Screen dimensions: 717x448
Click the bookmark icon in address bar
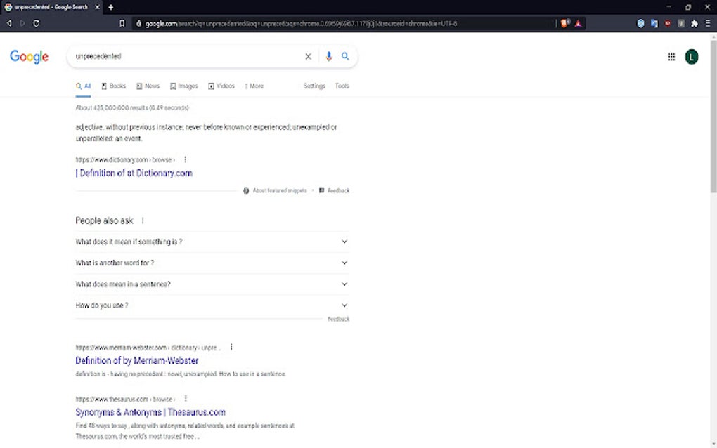pyautogui.click(x=122, y=23)
